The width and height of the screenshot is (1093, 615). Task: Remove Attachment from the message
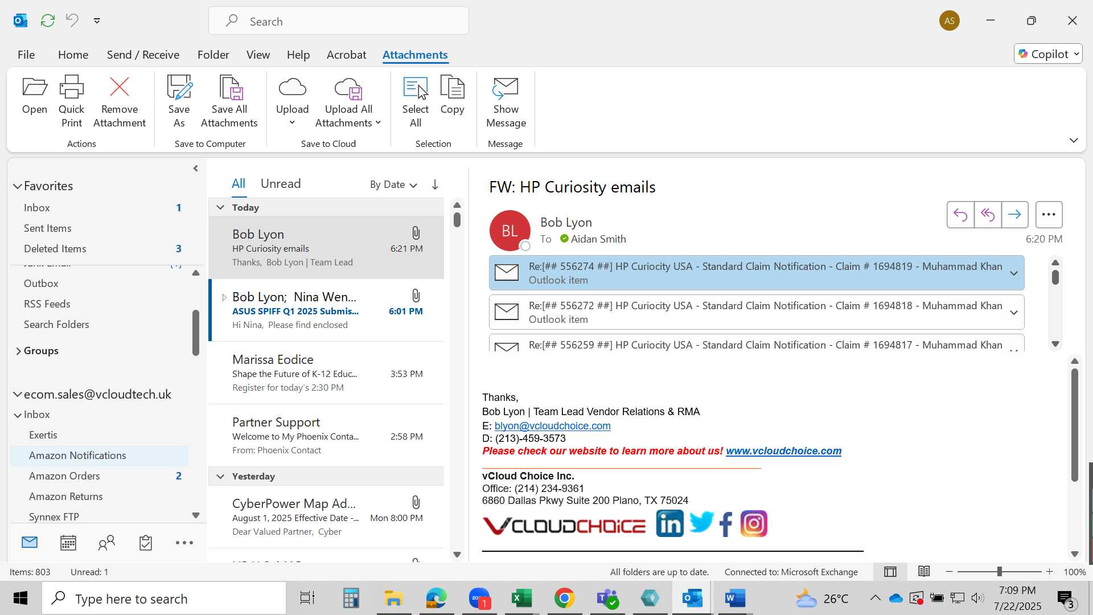coord(120,101)
